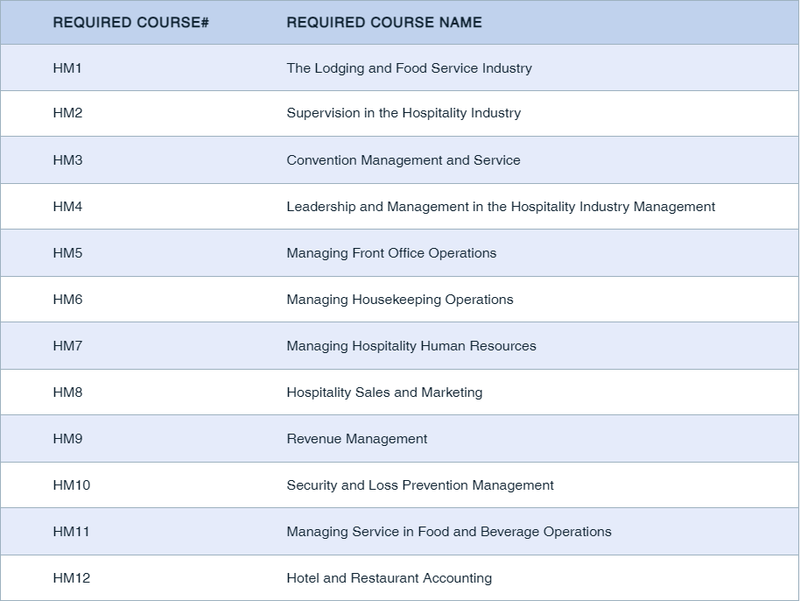The height and width of the screenshot is (601, 800).
Task: Click Hotel and Restaurant Accounting
Action: coord(389,578)
